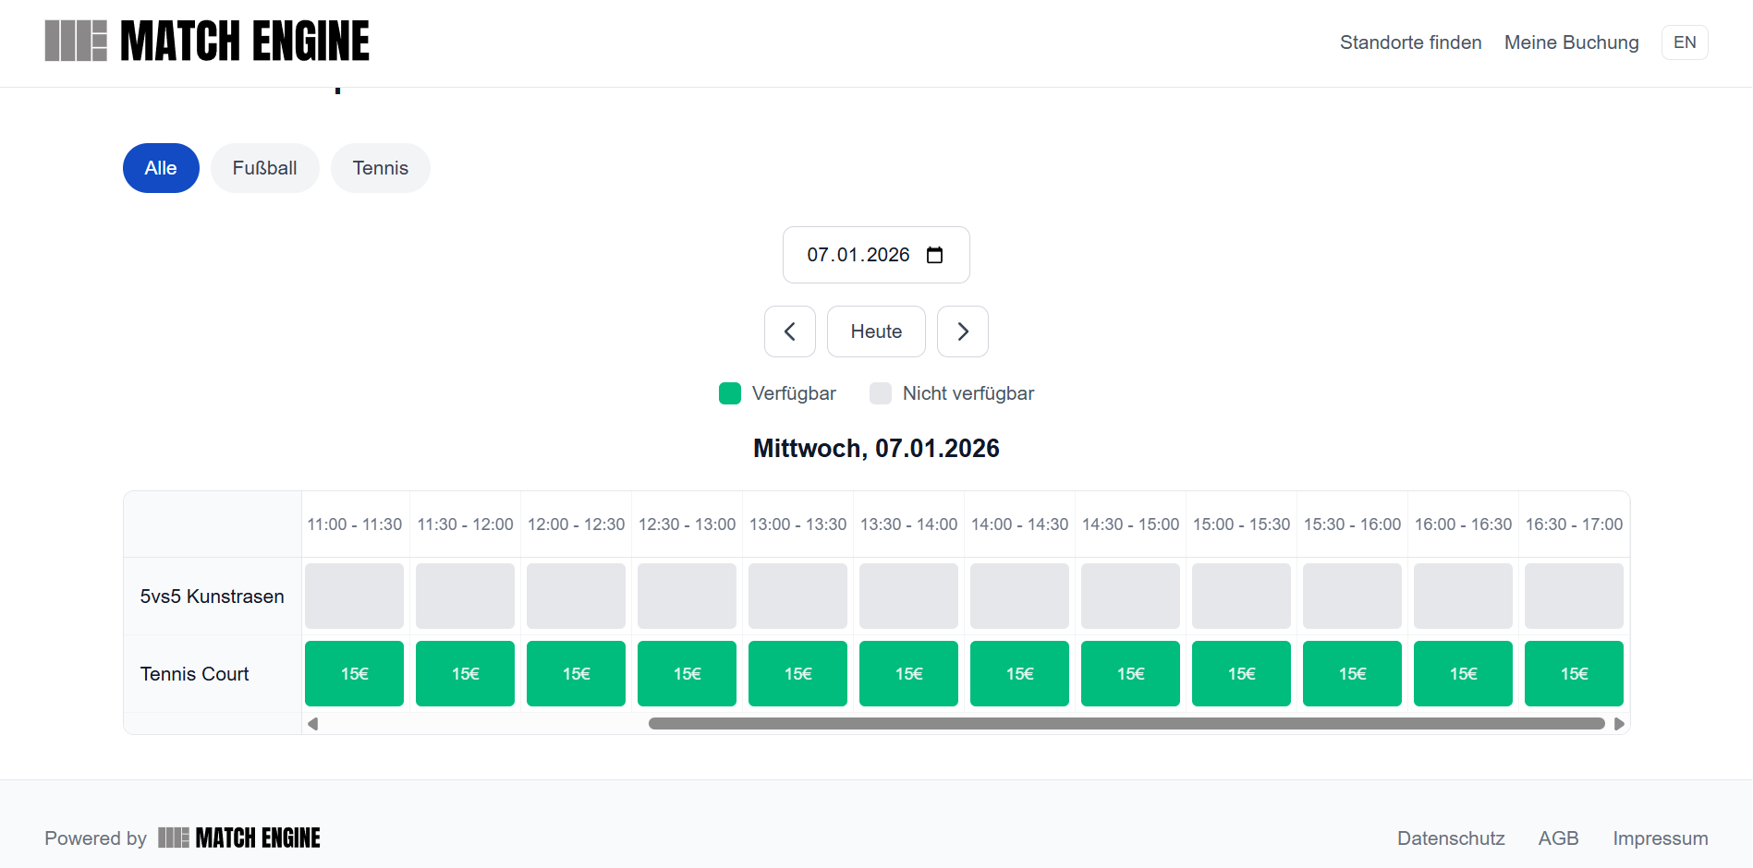
Task: Click the left scroll arrow of the timetable
Action: pyautogui.click(x=313, y=724)
